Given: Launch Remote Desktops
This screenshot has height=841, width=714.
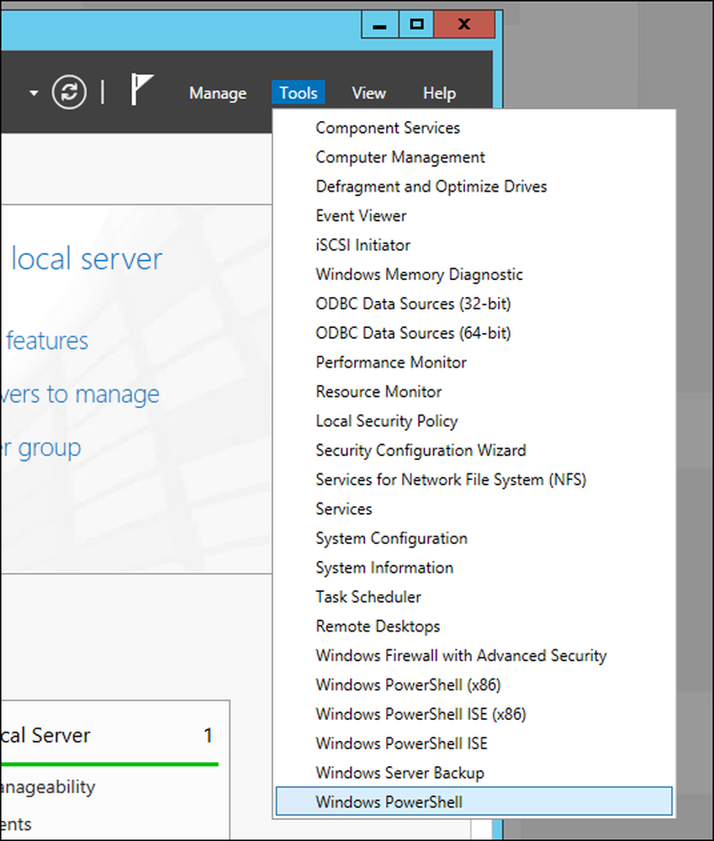Looking at the screenshot, I should coord(474,627).
